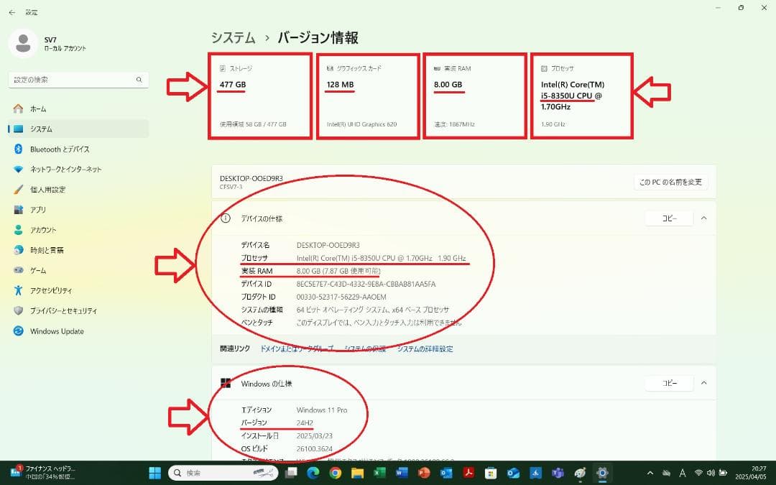Viewport: 776px width, 485px height.
Task: Open Excel from the taskbar
Action: pos(379,473)
